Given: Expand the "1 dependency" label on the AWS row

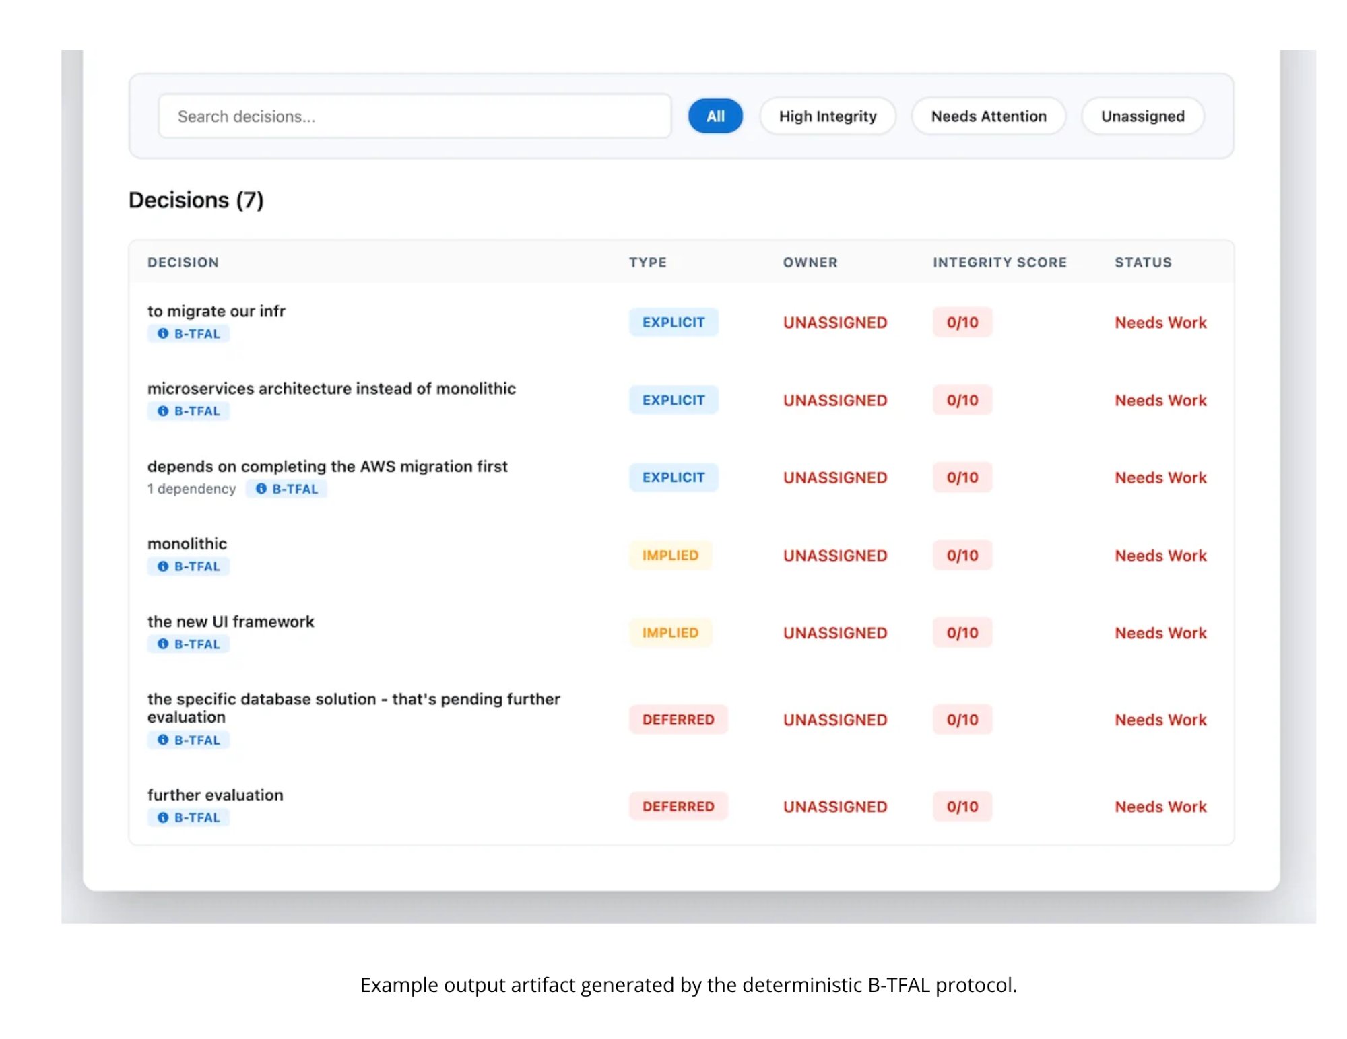Looking at the screenshot, I should [x=191, y=488].
